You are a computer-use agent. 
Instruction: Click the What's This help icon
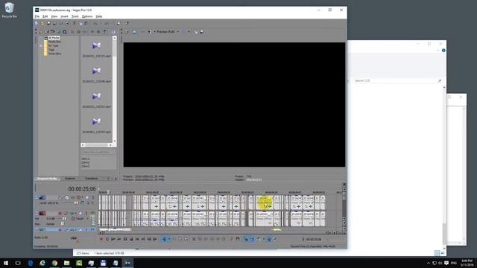pos(127,23)
